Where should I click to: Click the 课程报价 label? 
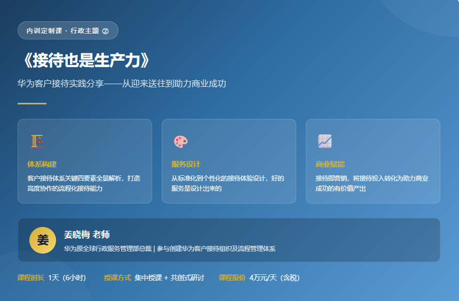(232, 278)
